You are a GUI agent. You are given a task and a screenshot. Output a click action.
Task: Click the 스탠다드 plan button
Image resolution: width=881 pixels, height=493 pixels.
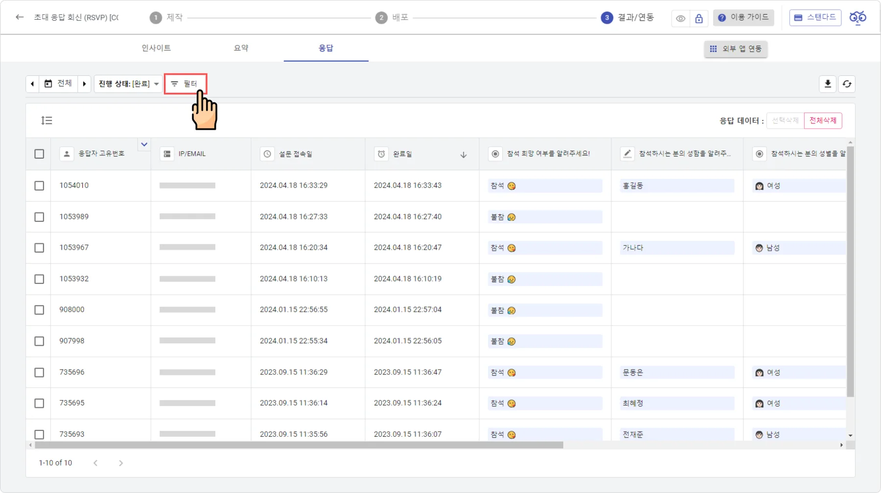tap(815, 18)
